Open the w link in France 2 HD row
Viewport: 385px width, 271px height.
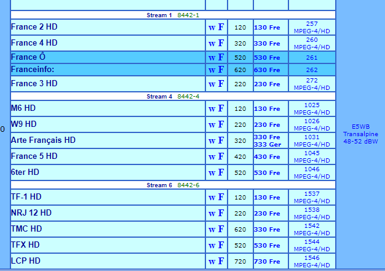tap(212, 28)
